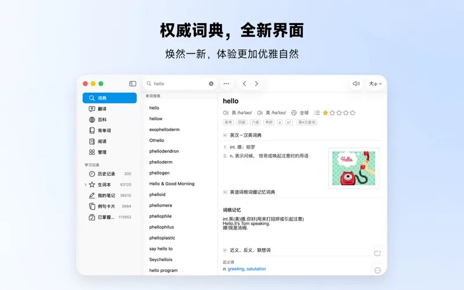Click the 高考 tag
The height and width of the screenshot is (290, 464).
[228, 122]
